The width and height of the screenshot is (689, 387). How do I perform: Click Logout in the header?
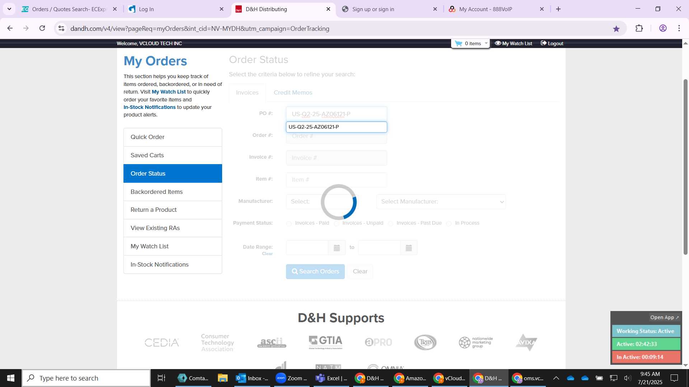coord(552,43)
